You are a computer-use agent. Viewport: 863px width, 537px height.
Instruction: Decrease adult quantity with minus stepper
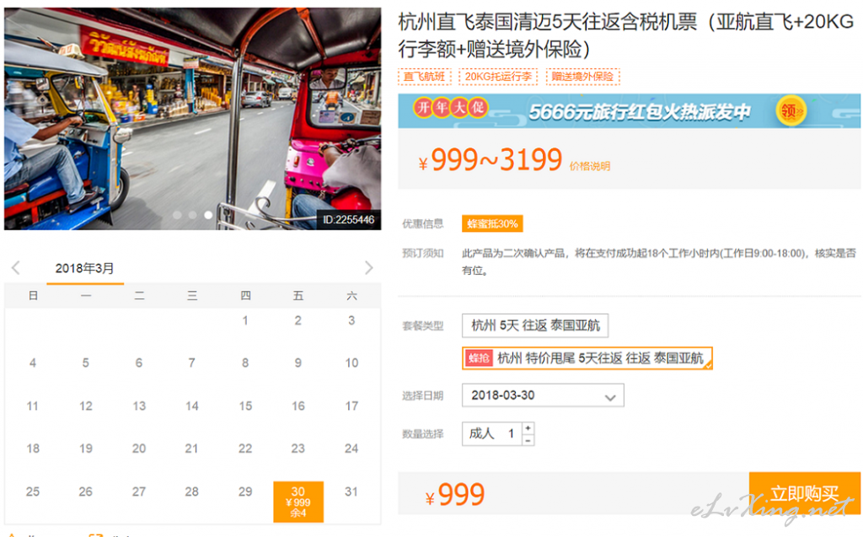pos(528,440)
